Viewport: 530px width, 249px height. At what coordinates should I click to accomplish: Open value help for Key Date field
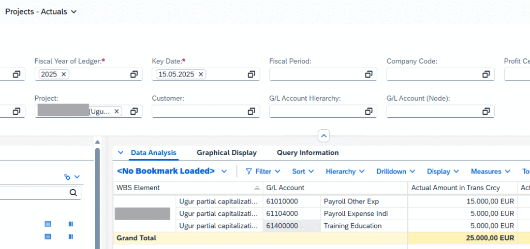click(x=252, y=74)
